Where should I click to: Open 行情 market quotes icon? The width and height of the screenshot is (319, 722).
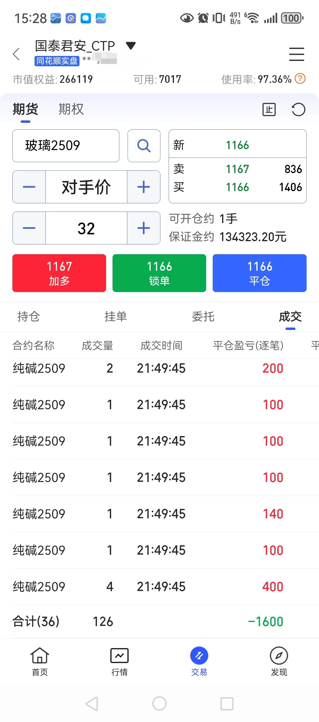(x=119, y=662)
